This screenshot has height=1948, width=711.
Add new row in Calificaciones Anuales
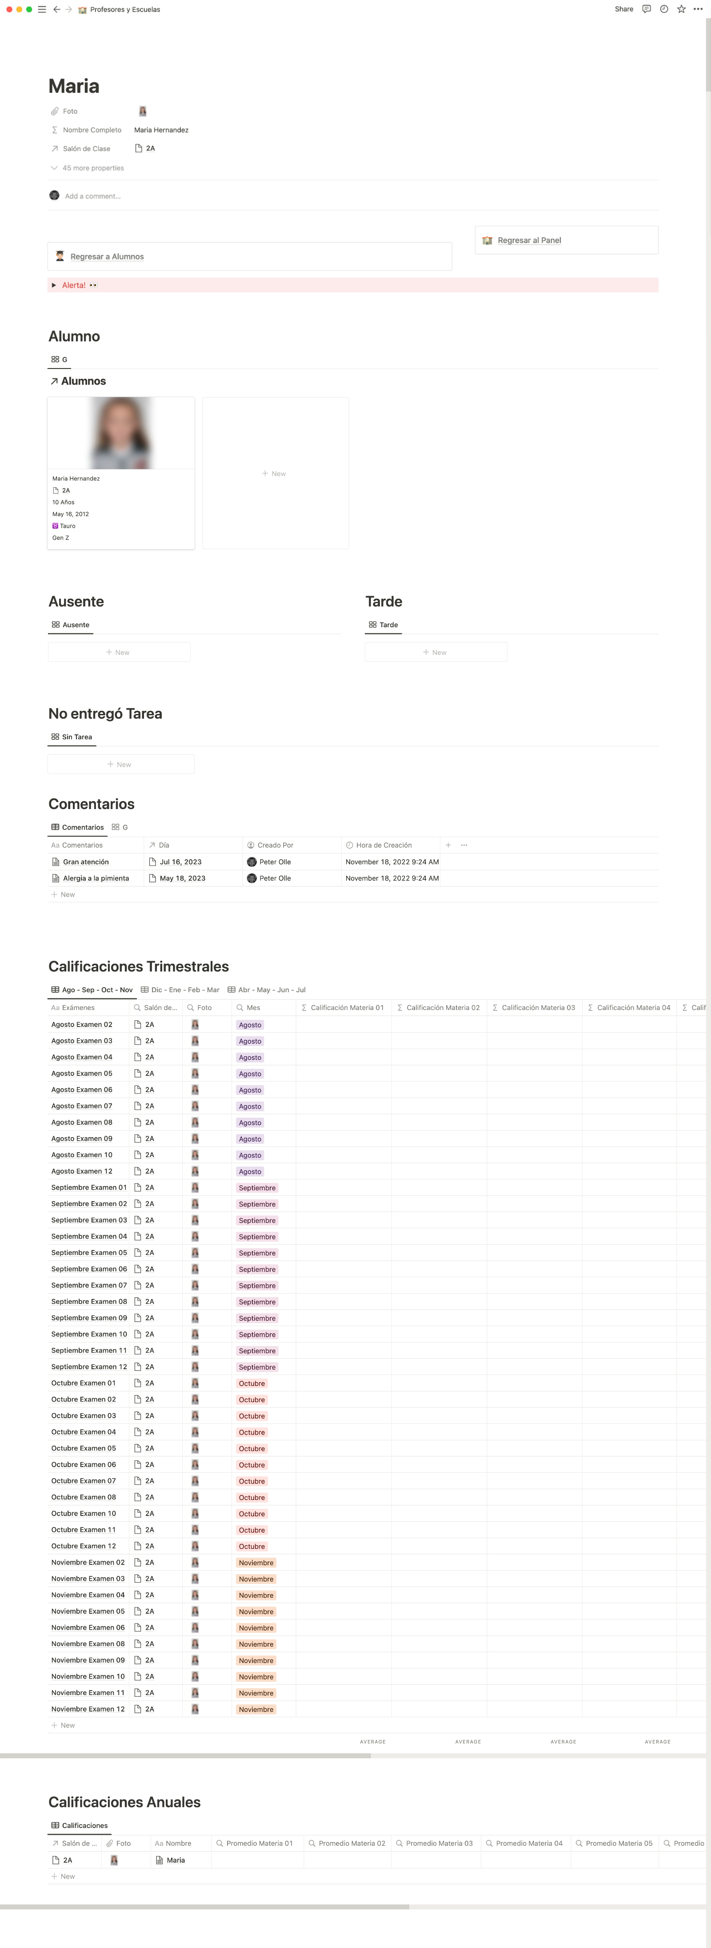[64, 1876]
